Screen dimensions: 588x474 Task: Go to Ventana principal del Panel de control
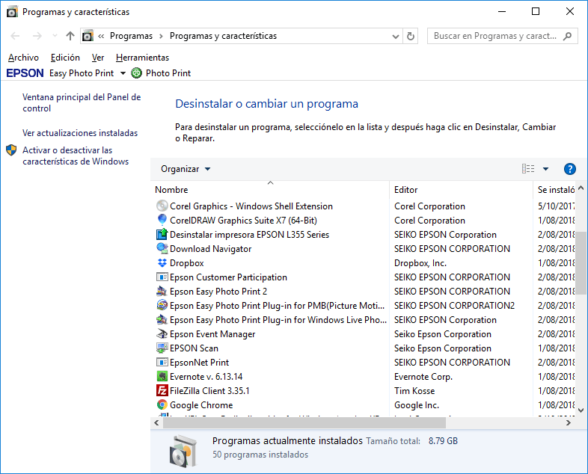point(82,102)
